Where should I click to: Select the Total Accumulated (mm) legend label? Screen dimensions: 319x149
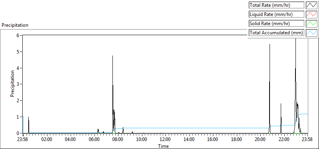pyautogui.click(x=276, y=33)
